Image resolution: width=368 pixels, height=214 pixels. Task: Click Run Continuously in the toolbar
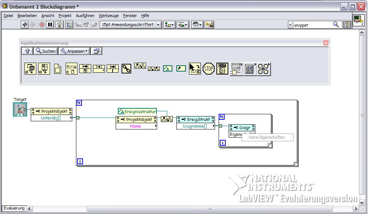click(33, 25)
